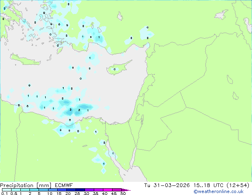Click the 'ECMWF' model label

click(64, 185)
